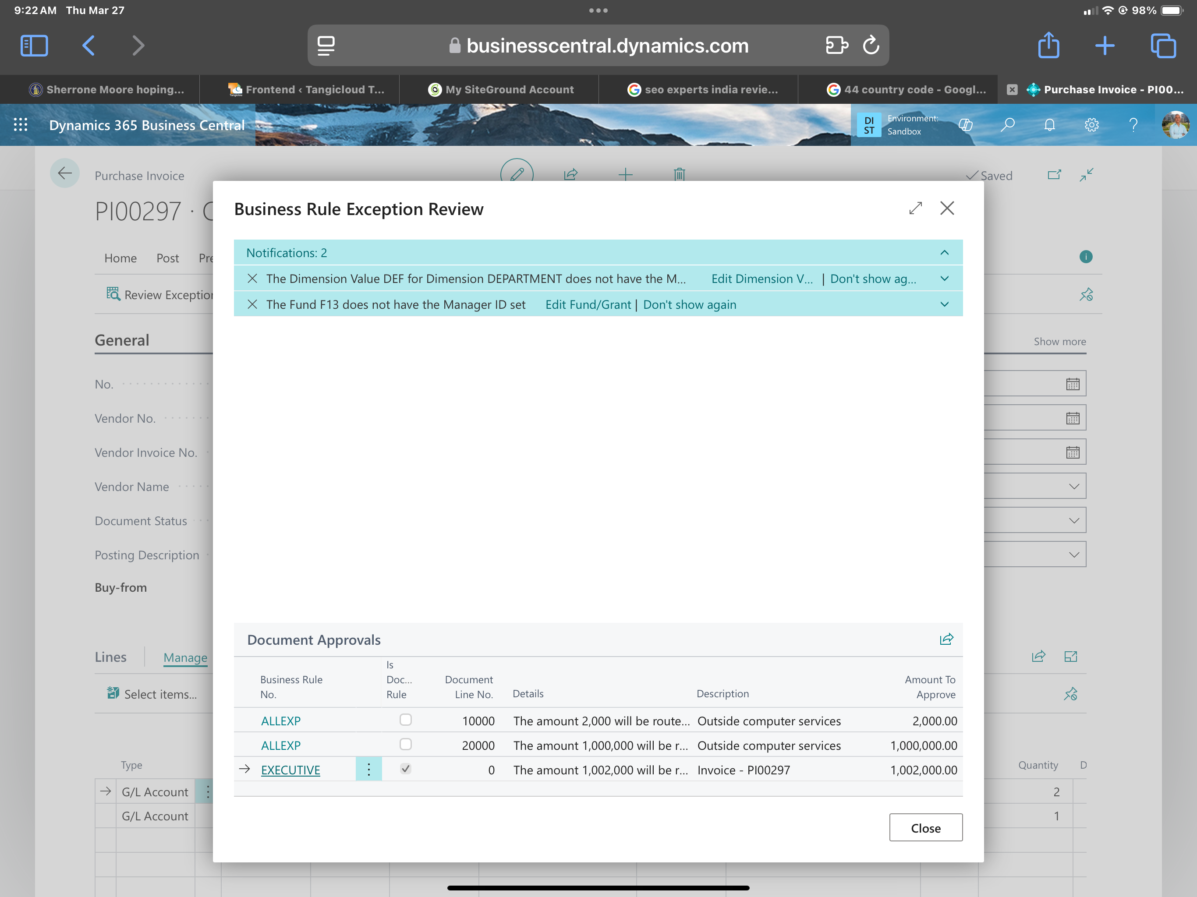Toggle Is Doc Rule checkbox for line 10000
The height and width of the screenshot is (897, 1197).
point(405,720)
